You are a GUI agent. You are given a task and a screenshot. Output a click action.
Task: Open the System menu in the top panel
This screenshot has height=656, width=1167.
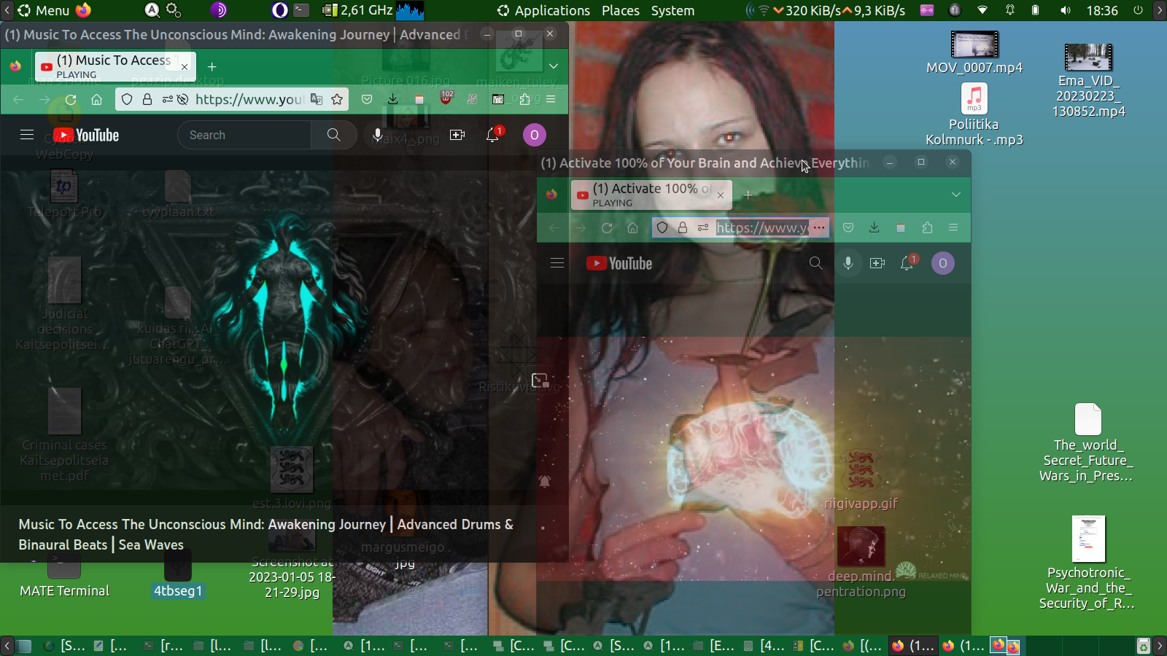tap(672, 10)
